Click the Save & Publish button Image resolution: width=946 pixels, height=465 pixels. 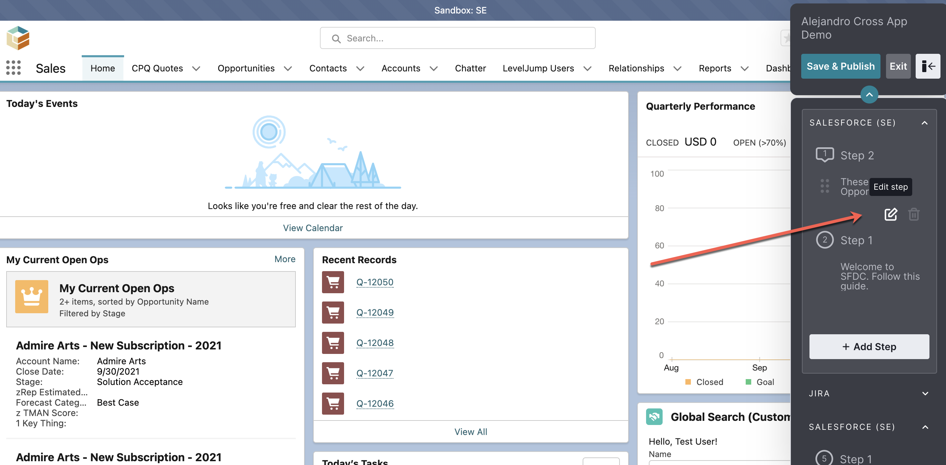(840, 66)
